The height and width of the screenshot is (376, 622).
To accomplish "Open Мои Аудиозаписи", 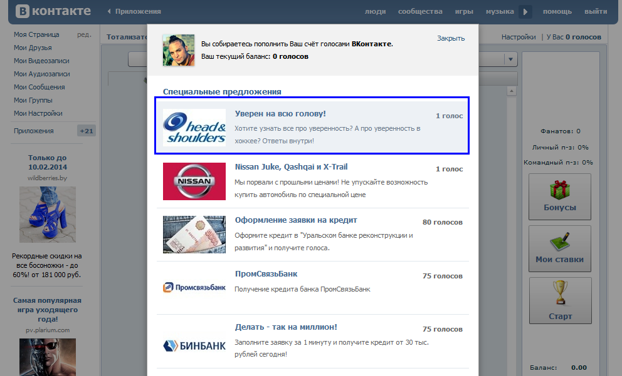I will pyautogui.click(x=41, y=74).
